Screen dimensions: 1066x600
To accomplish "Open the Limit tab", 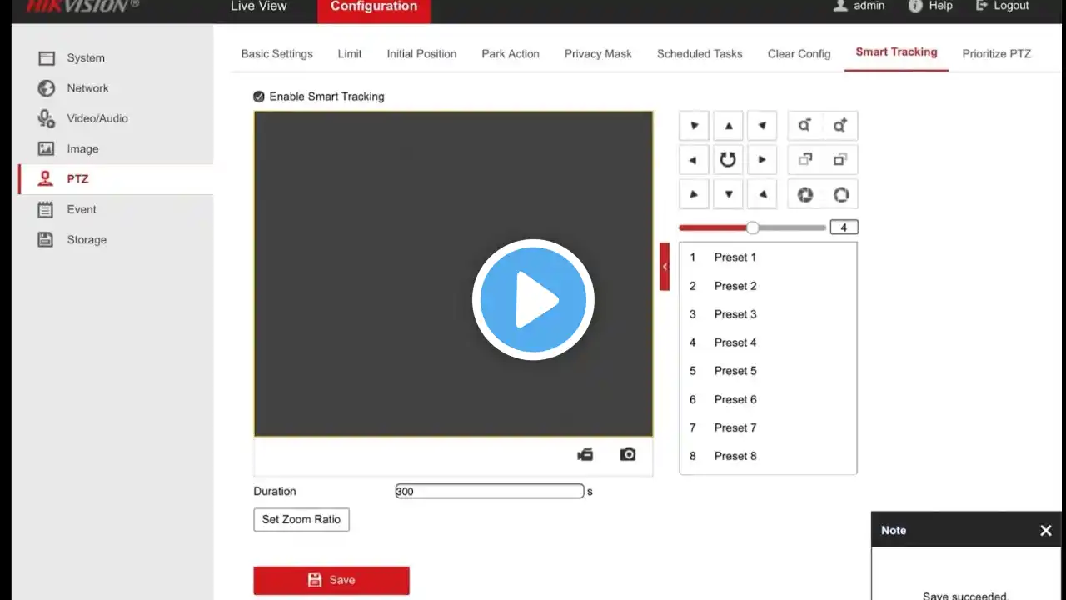I will pyautogui.click(x=350, y=54).
